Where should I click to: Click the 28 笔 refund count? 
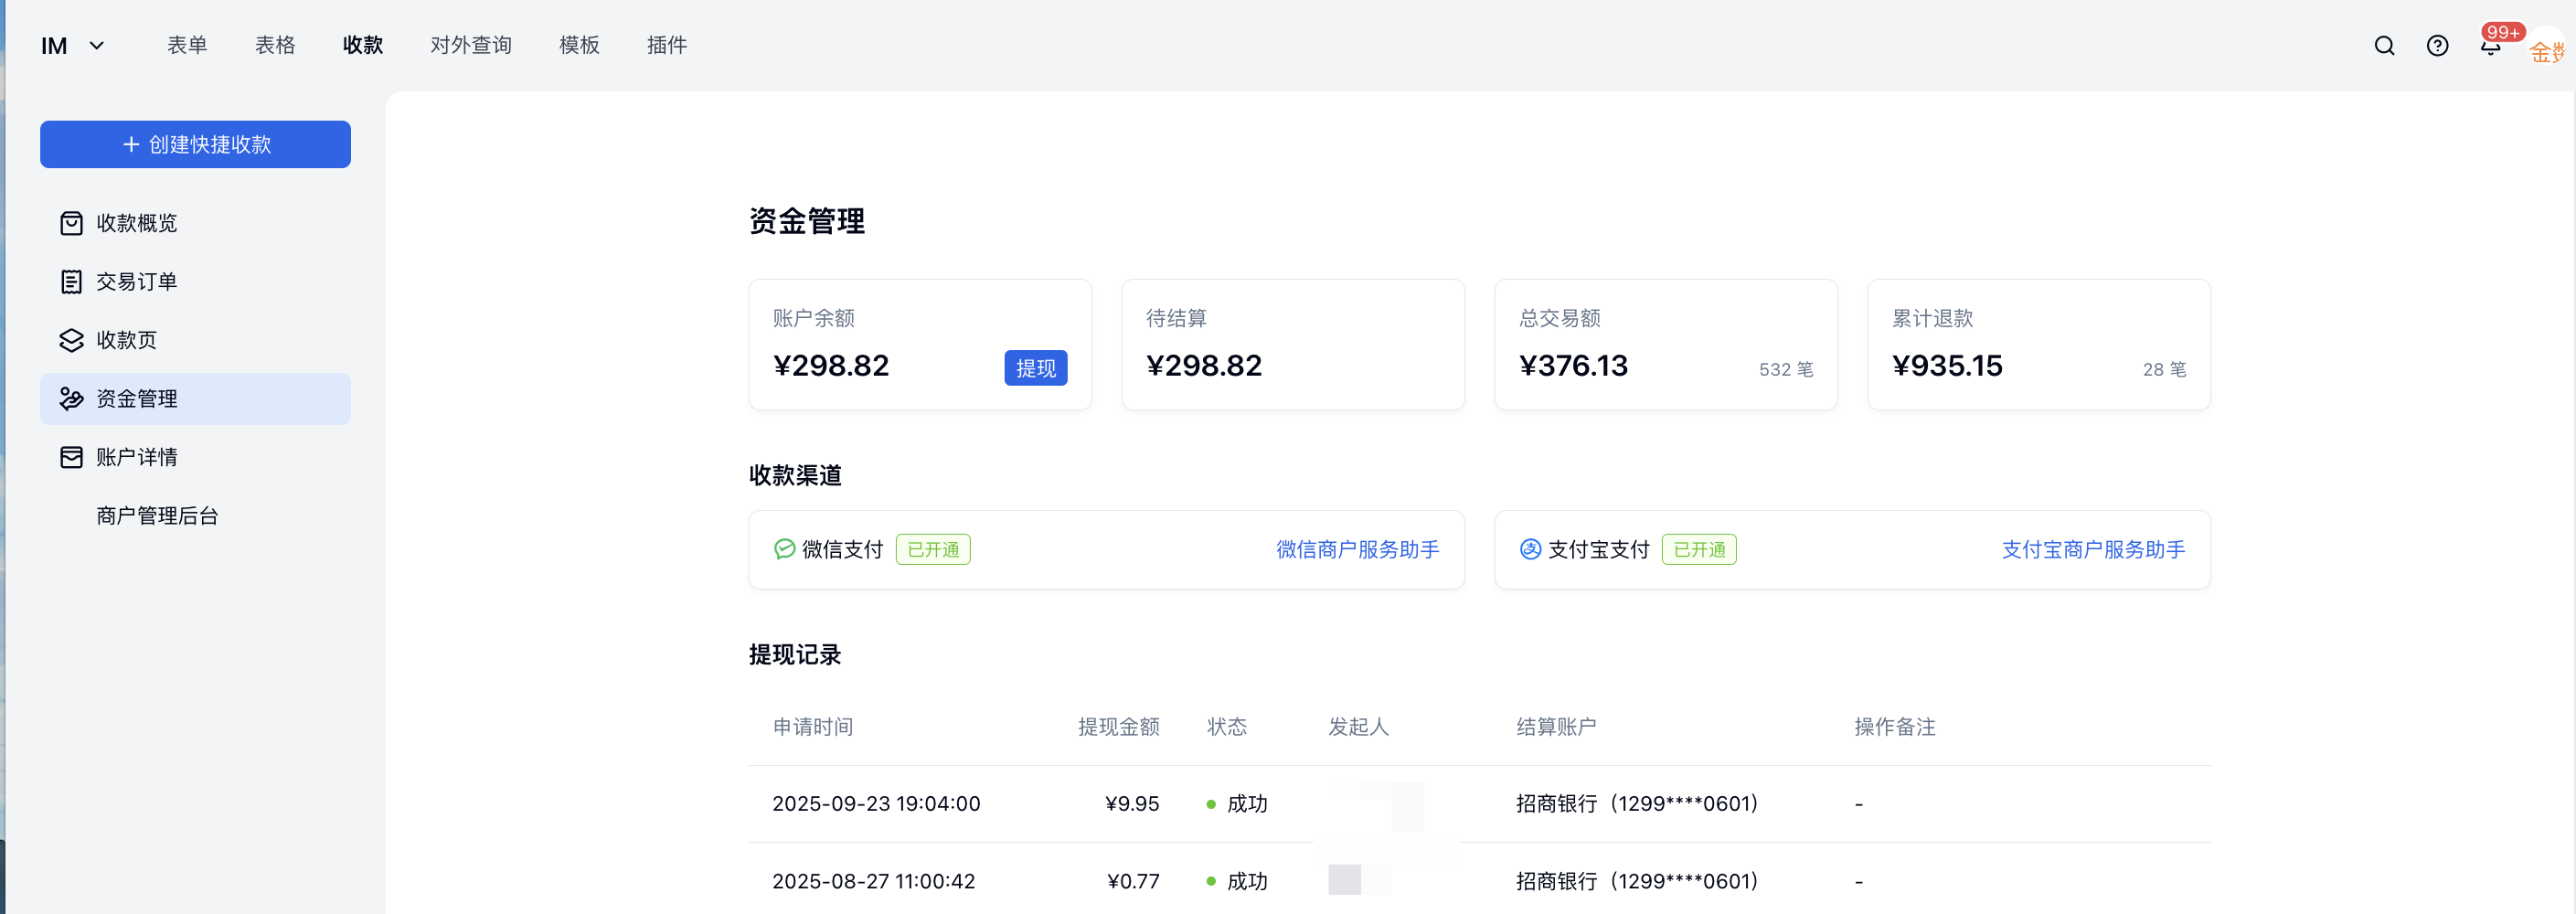coord(2164,370)
